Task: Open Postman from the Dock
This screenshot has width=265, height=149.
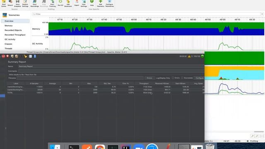Action: click(x=87, y=147)
